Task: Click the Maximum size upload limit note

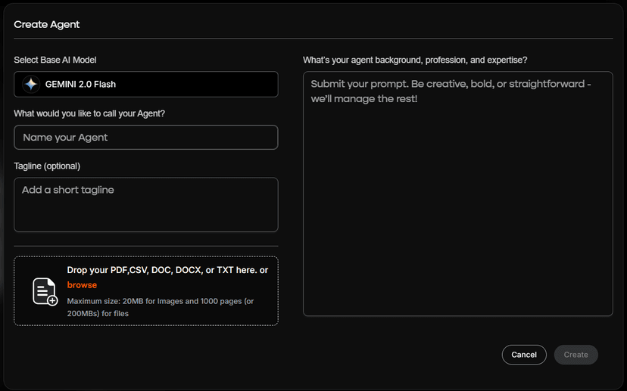Action: click(160, 307)
